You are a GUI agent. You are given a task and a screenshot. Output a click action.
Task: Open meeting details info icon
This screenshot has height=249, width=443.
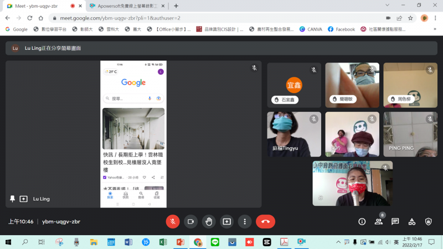pyautogui.click(x=362, y=222)
